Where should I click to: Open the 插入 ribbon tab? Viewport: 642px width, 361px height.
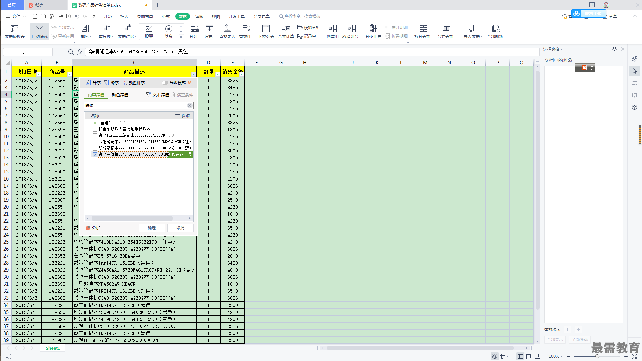pos(124,16)
